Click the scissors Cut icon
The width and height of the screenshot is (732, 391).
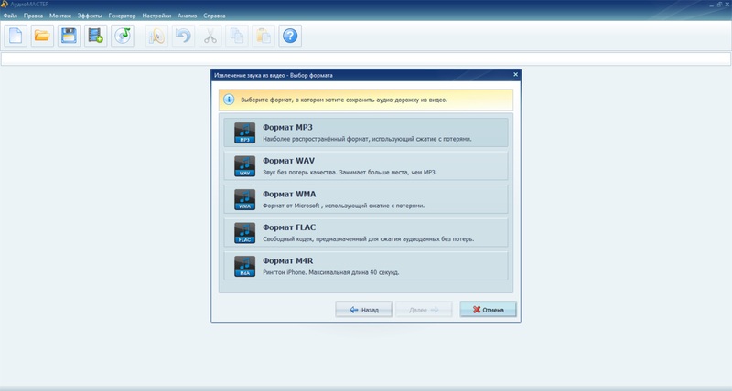coord(210,36)
